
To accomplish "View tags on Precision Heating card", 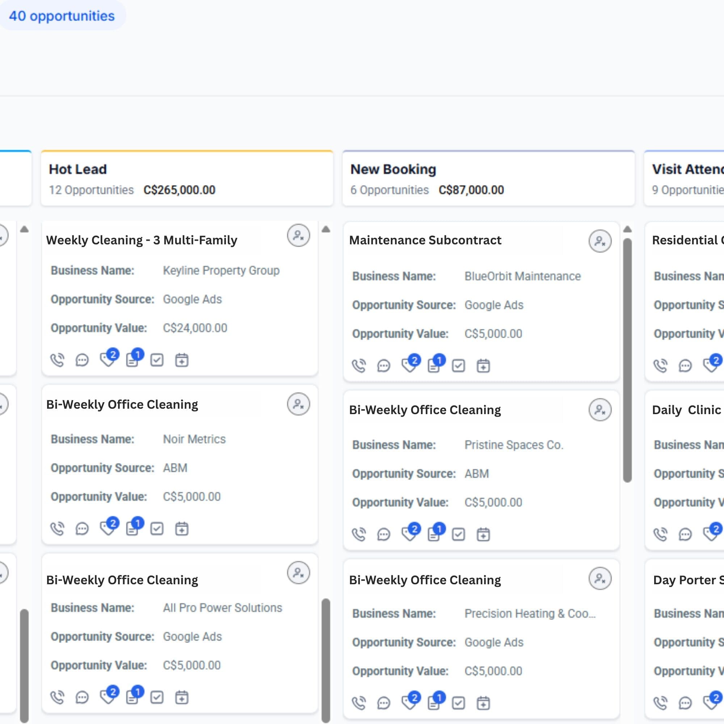I will pyautogui.click(x=411, y=701).
